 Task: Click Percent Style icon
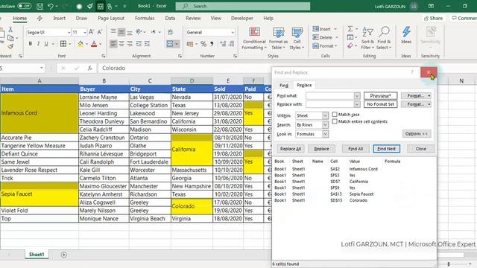pyautogui.click(x=203, y=44)
